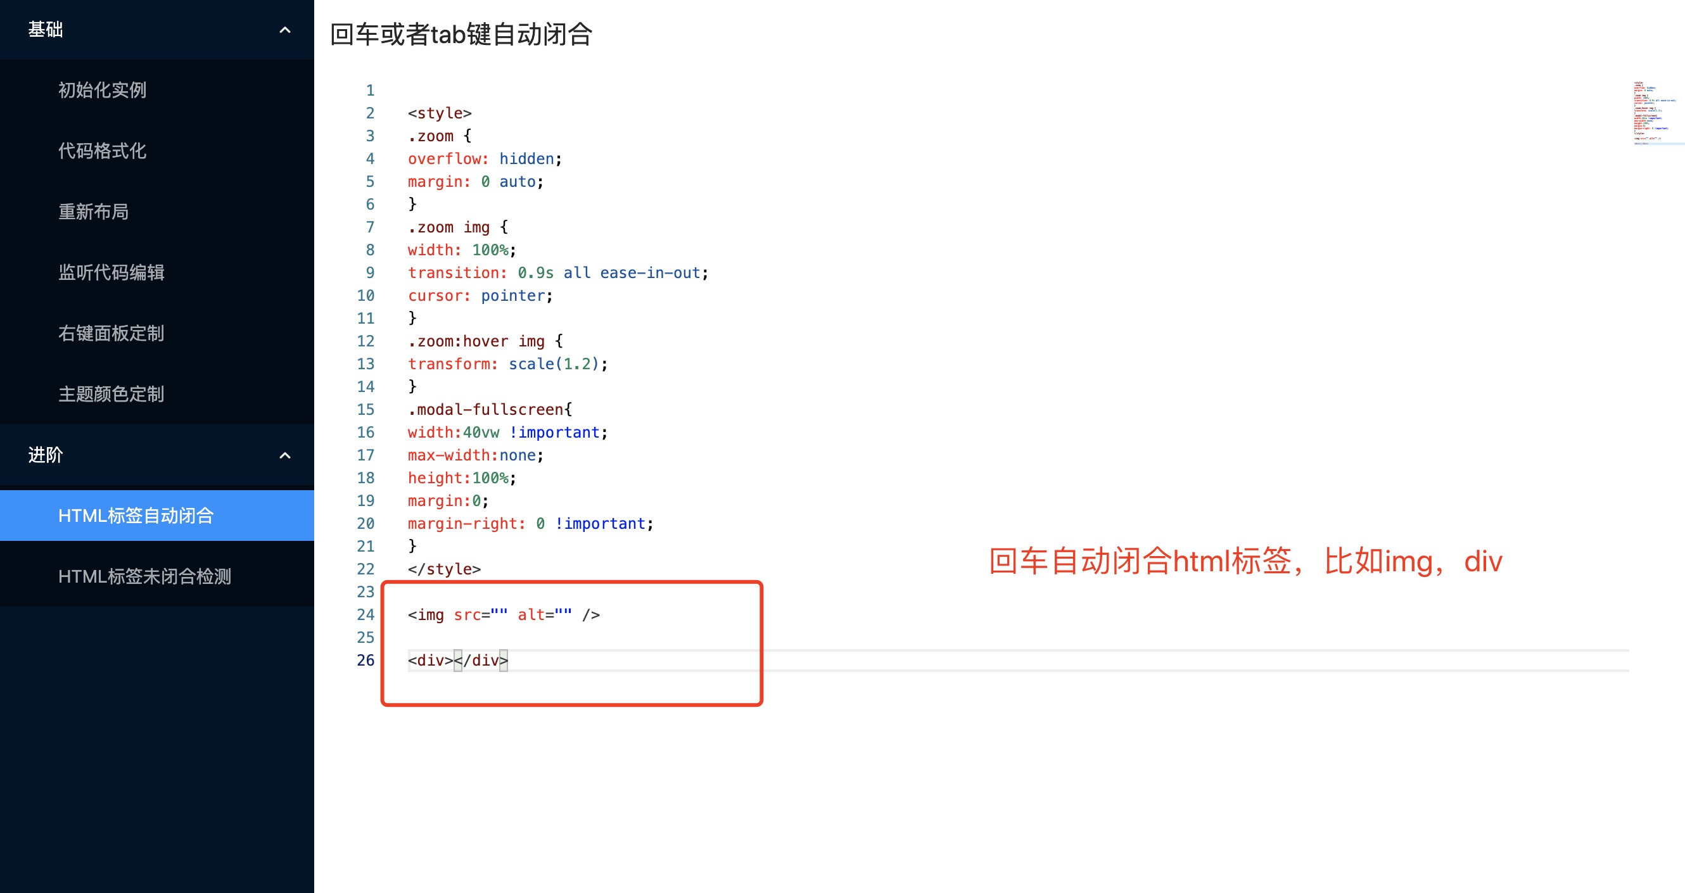Screen dimensions: 1685x893
Task: Collapse the 进阶 menu section chevron
Action: click(284, 455)
